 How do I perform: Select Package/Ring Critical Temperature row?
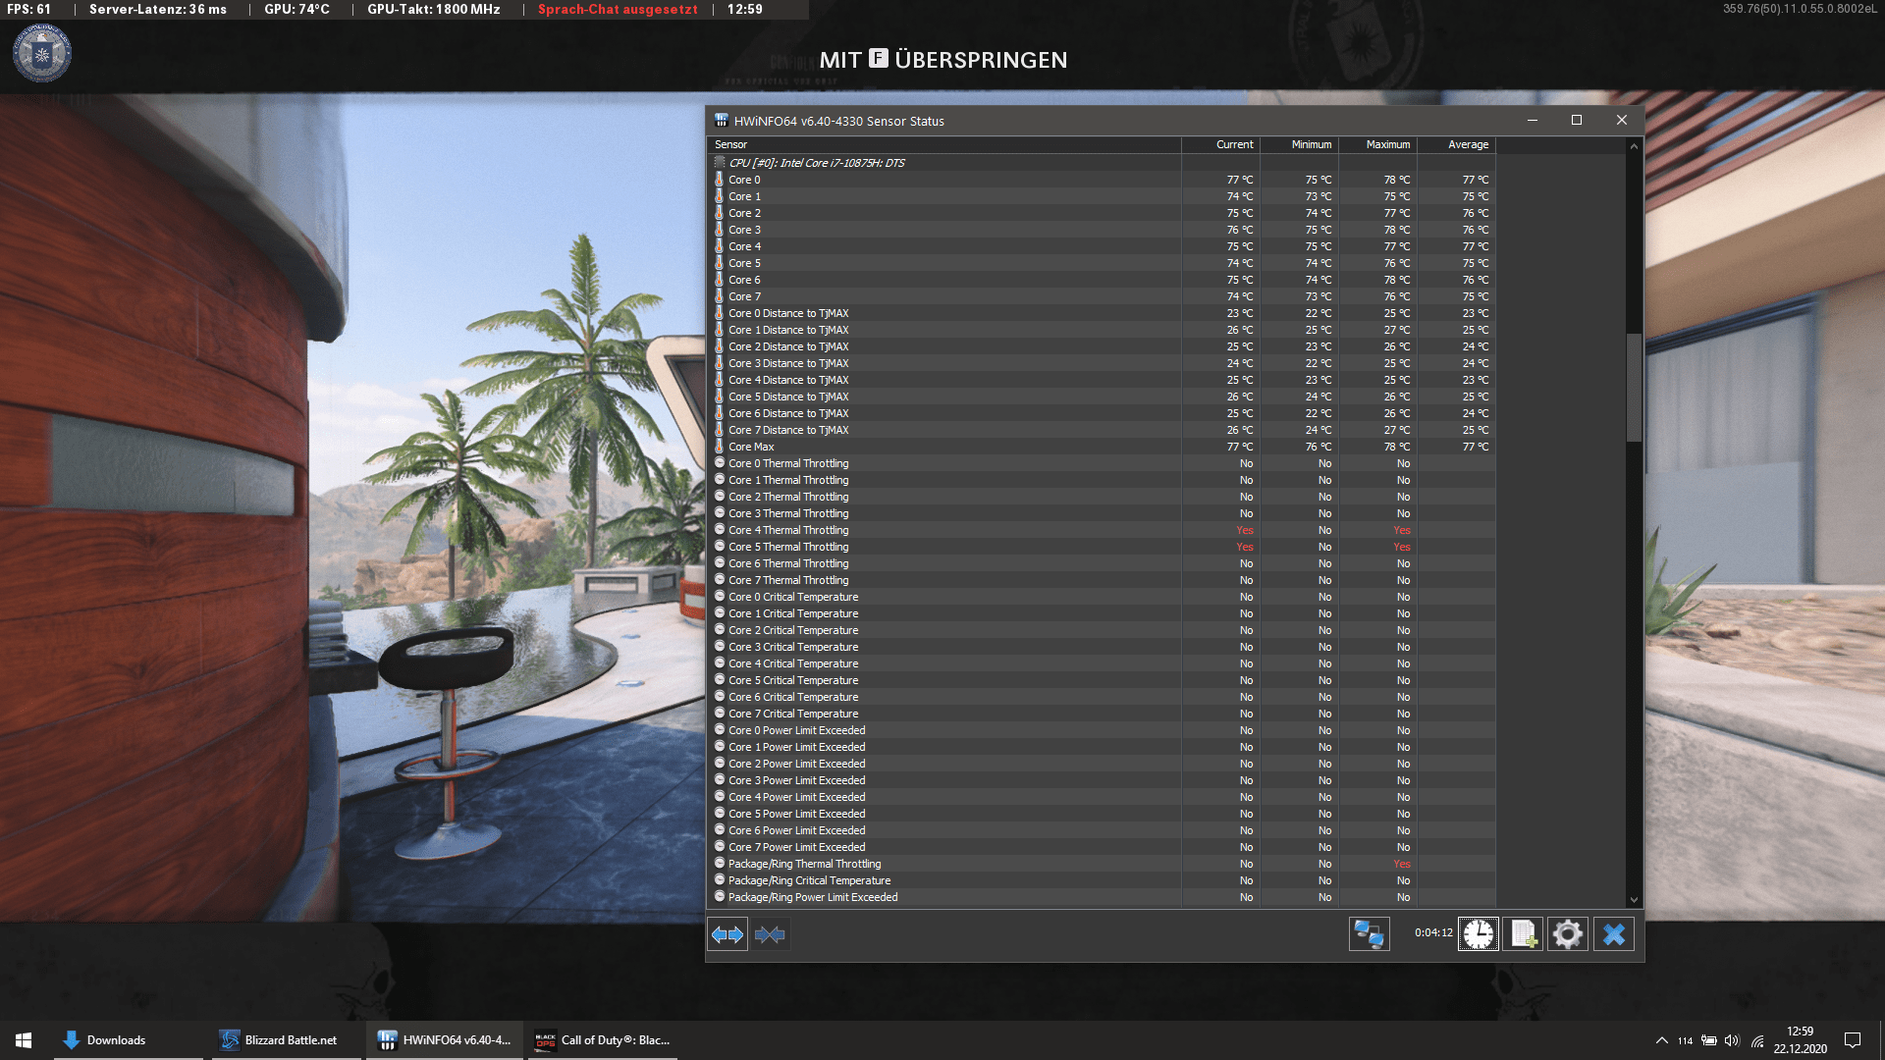tap(1102, 880)
